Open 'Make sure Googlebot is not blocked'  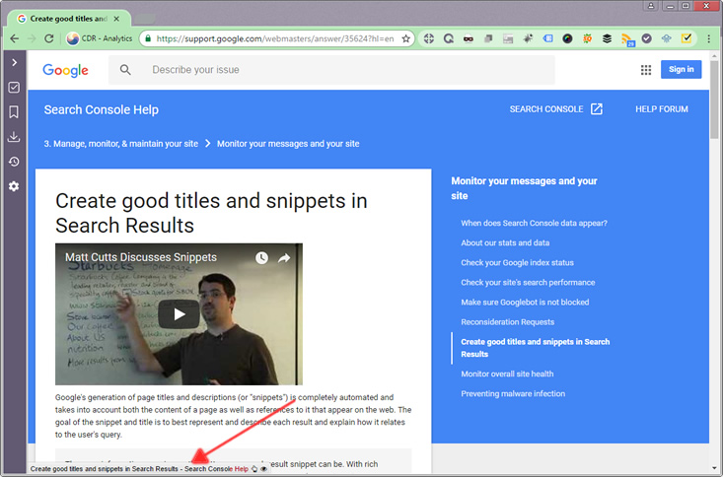pos(525,303)
